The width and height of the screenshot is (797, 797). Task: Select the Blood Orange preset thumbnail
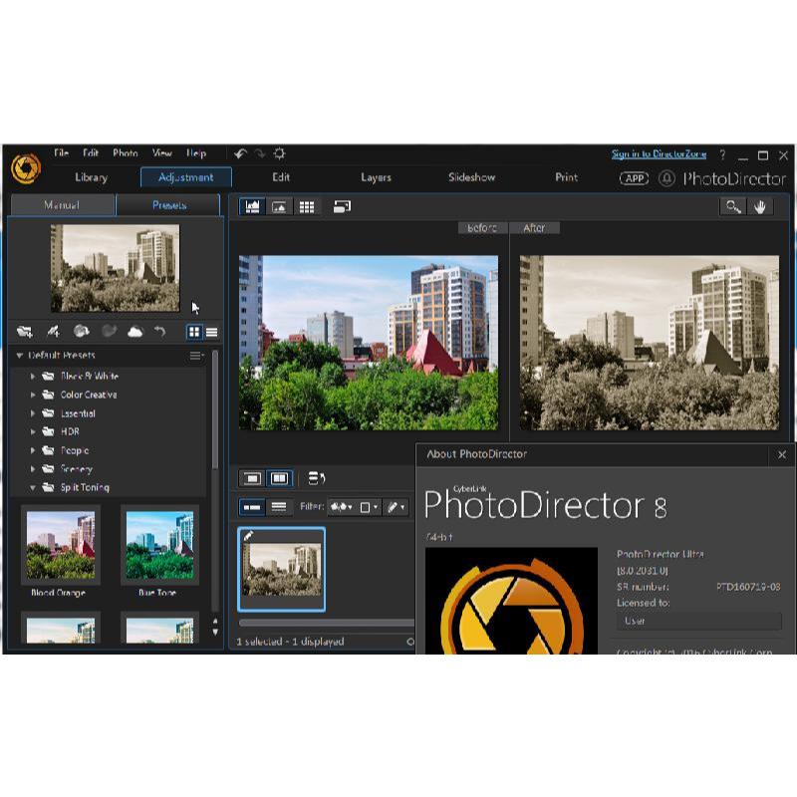tap(62, 545)
